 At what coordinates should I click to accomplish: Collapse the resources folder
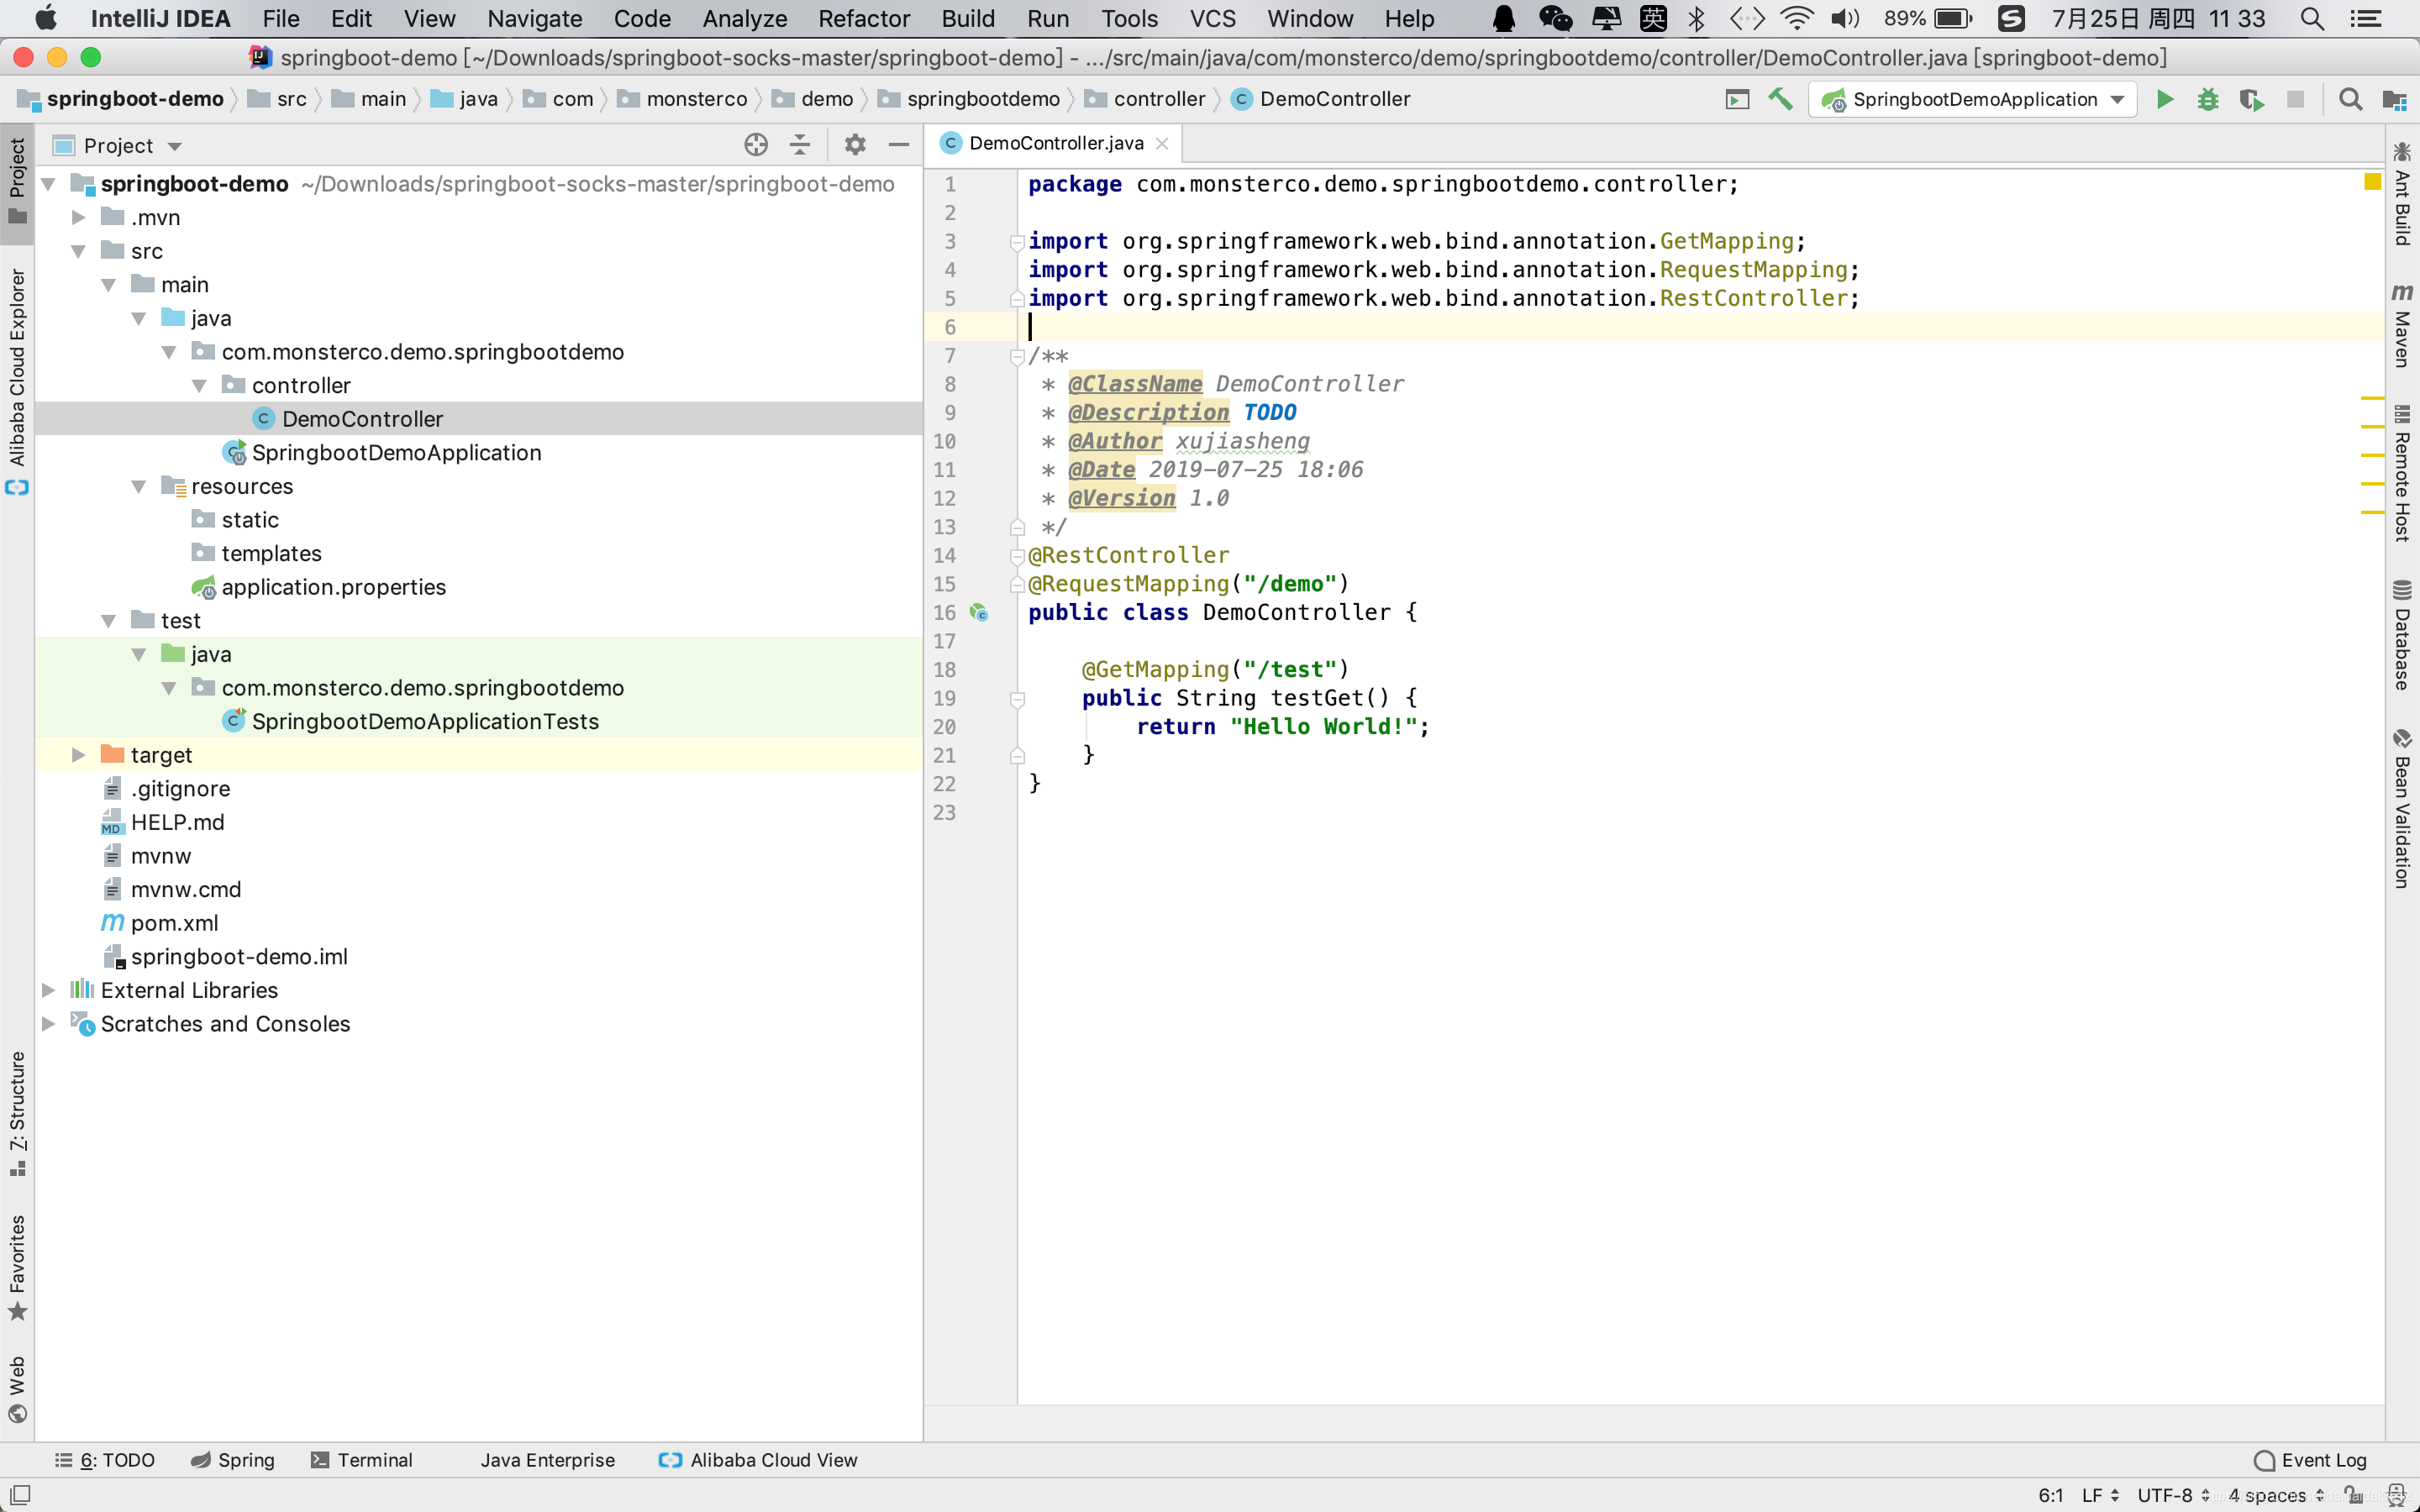tap(139, 486)
